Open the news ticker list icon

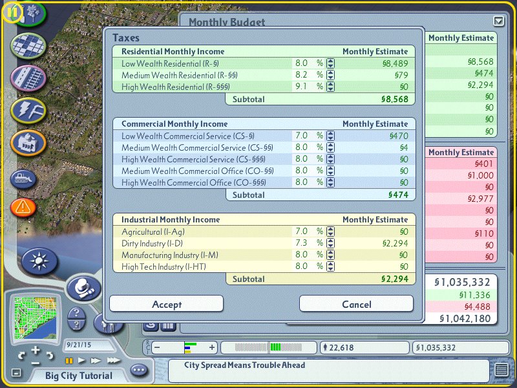coord(501,370)
